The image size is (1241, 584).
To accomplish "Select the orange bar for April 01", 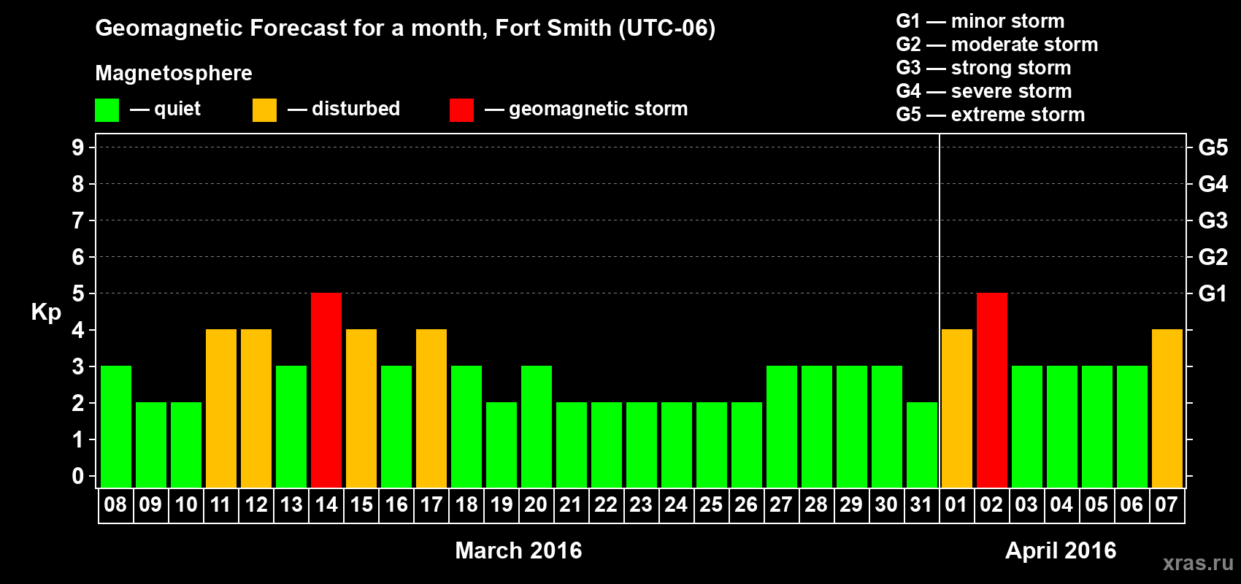I will (957, 408).
